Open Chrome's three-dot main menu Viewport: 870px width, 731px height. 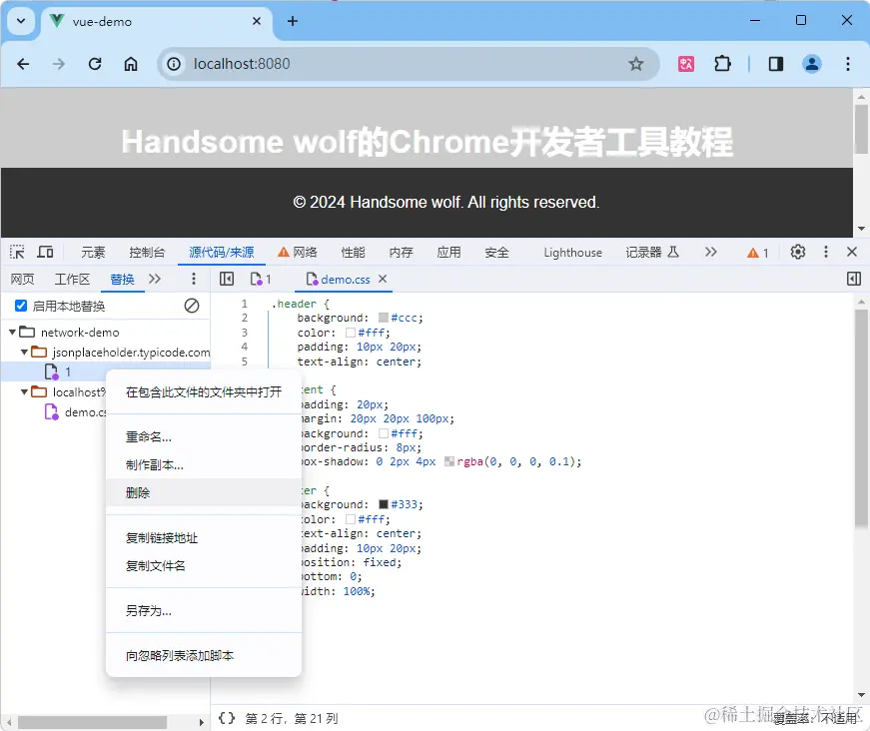pos(848,64)
